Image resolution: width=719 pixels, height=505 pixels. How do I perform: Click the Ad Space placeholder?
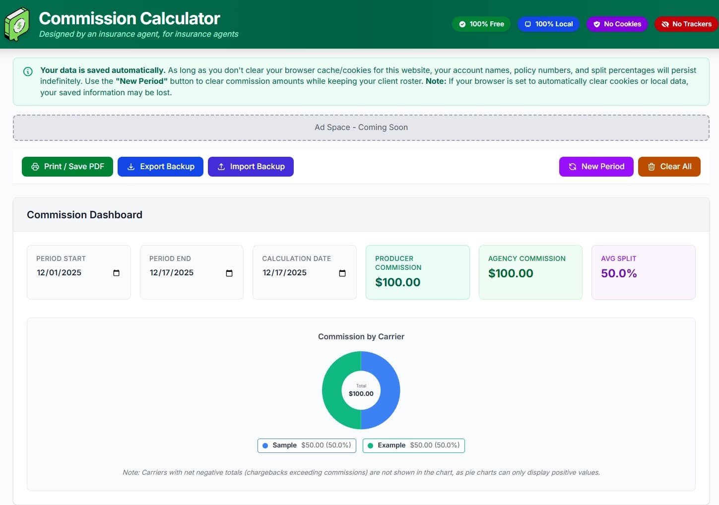point(361,127)
